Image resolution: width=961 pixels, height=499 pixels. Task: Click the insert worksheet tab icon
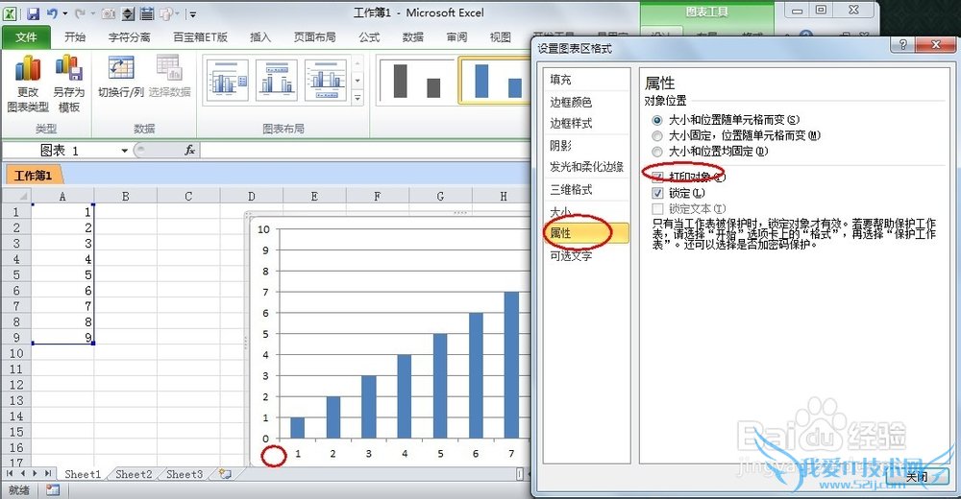coord(225,474)
